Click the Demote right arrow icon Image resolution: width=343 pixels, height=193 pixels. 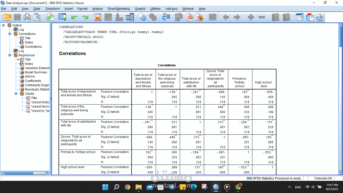pyautogui.click(x=237, y=17)
